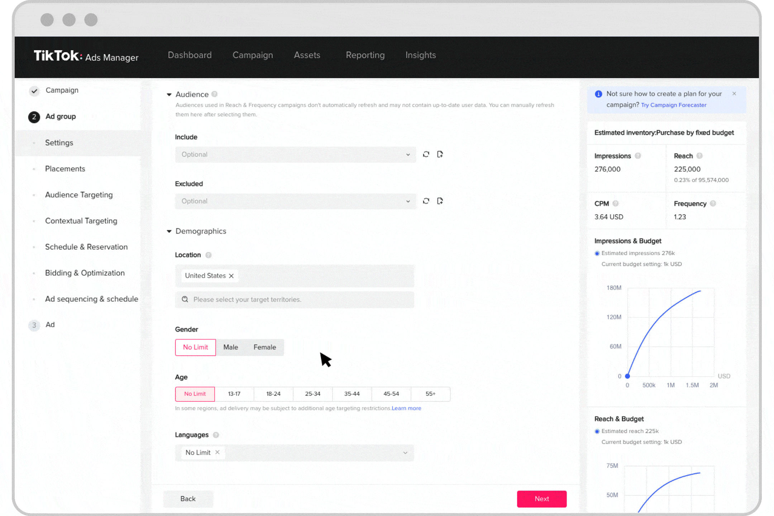Click the refresh icon next to Include audience

426,154
